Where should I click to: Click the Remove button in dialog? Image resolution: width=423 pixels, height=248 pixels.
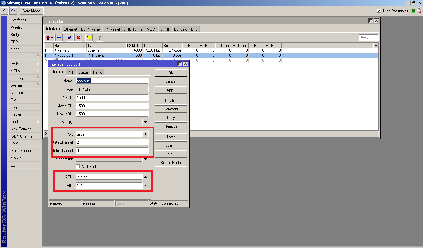point(171,126)
